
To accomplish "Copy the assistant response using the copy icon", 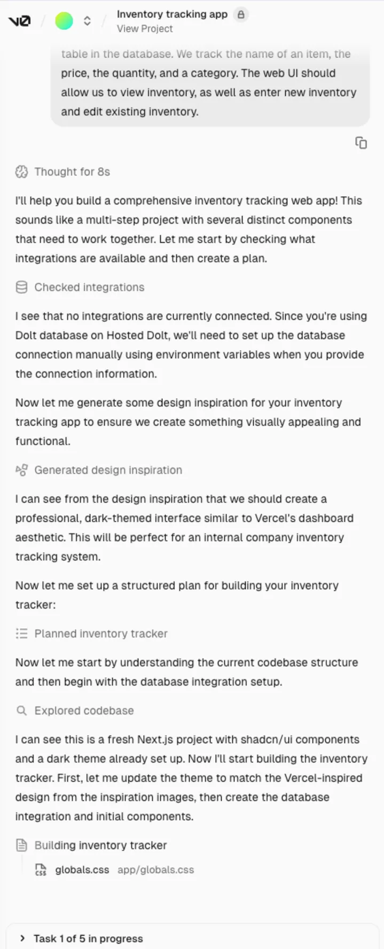I will 362,143.
